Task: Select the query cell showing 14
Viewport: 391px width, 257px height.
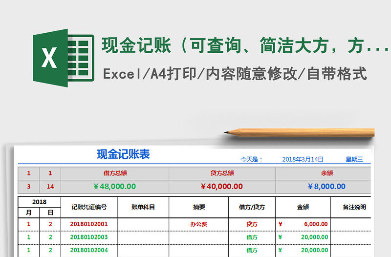Action: 50,187
